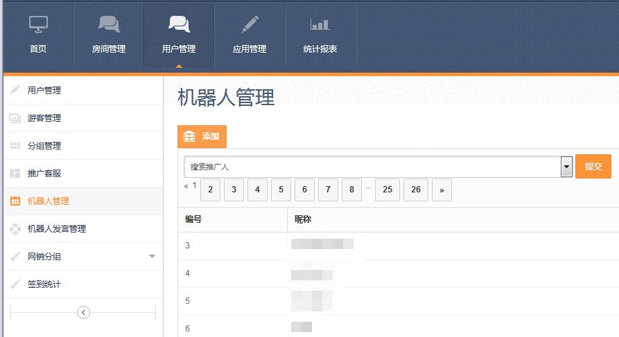Collapse sidebar with the circular arrow toggle
The image size is (619, 337).
(83, 313)
